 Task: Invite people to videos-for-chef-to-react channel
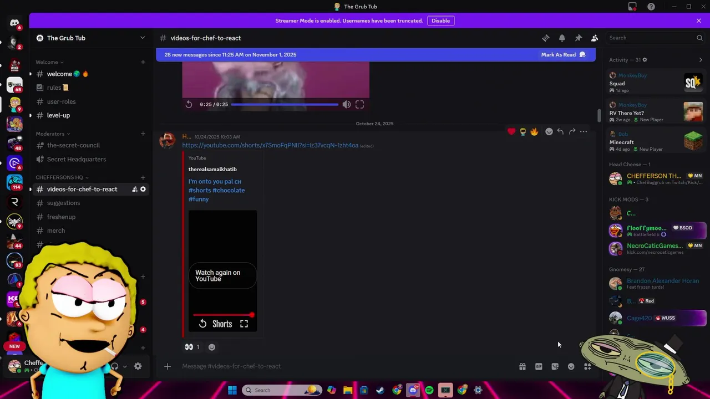click(x=135, y=189)
